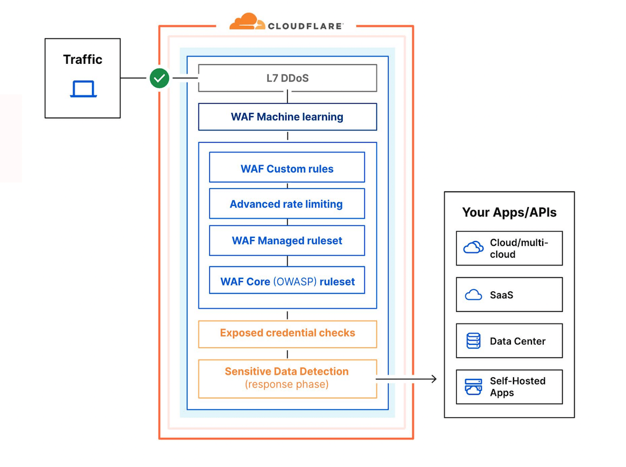The height and width of the screenshot is (467, 626).
Task: Select the WAF Machine learning box
Action: [x=288, y=117]
